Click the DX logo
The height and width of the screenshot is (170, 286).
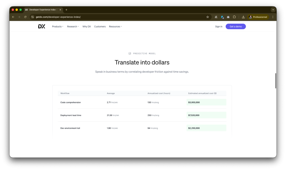(41, 26)
